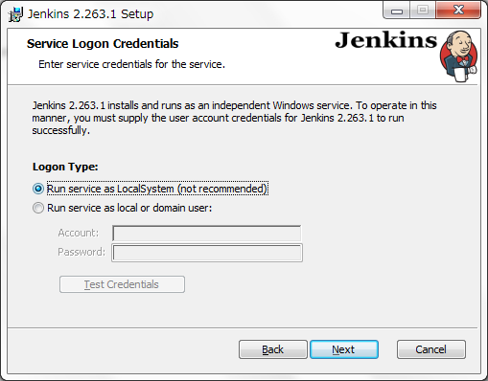The height and width of the screenshot is (381, 488).
Task: Close the Jenkins Setup window
Action: [458, 11]
